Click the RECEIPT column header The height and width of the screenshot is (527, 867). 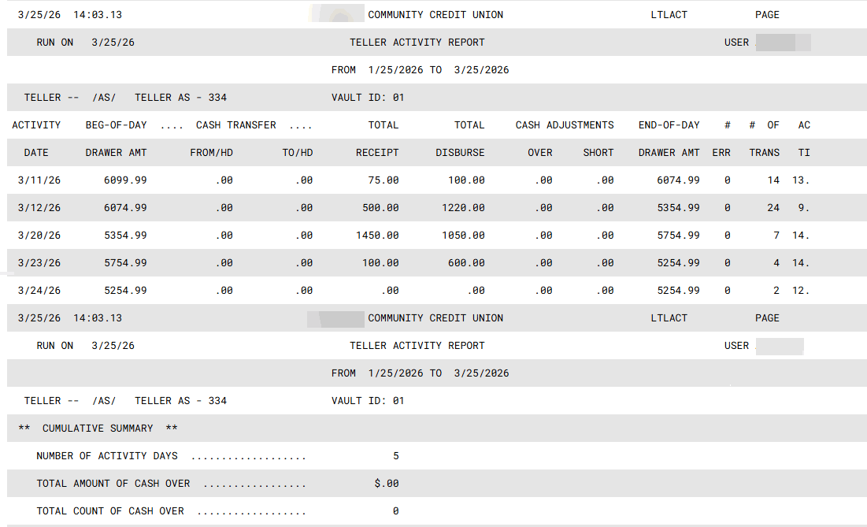coord(377,153)
